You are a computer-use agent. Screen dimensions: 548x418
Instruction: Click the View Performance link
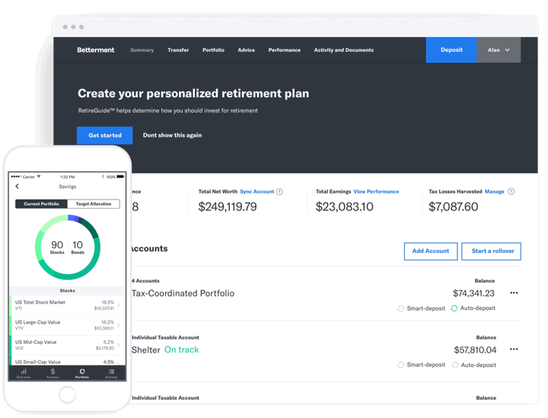(x=376, y=192)
